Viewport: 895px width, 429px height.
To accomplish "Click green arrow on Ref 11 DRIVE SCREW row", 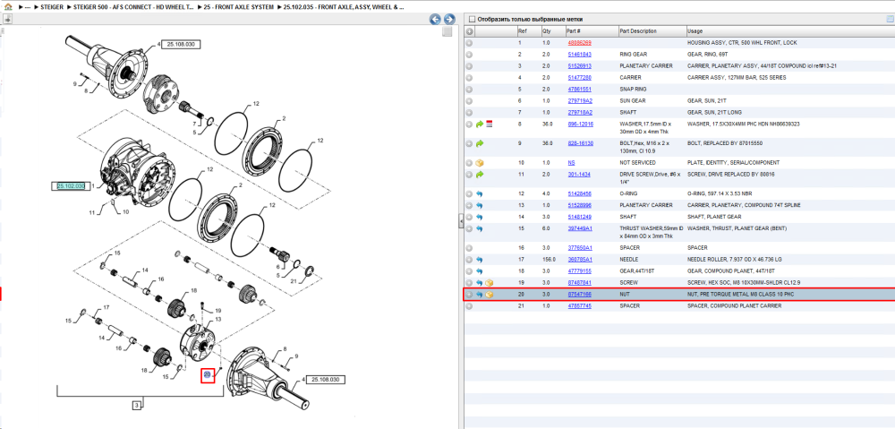I will [480, 175].
